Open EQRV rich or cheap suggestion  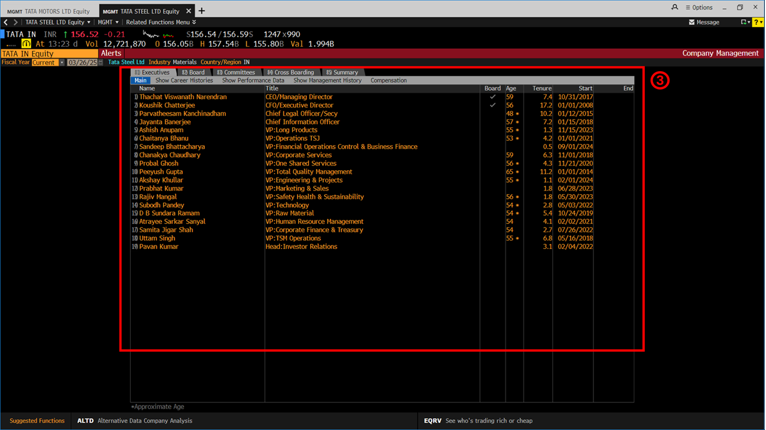(478, 421)
